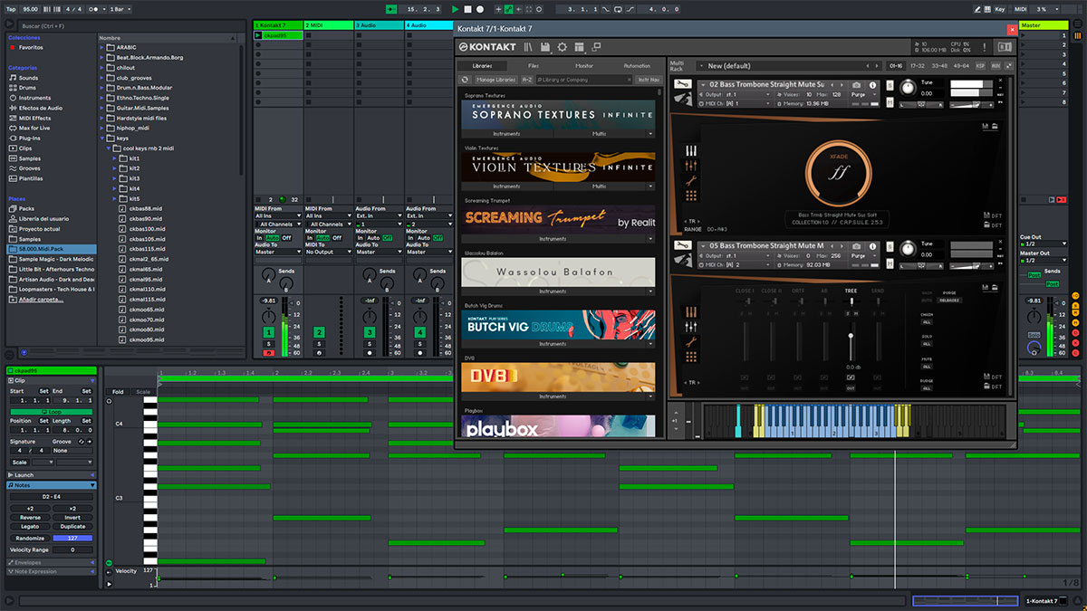Click info icon of 05 Bass Trombone
1087x611 pixels.
873,245
